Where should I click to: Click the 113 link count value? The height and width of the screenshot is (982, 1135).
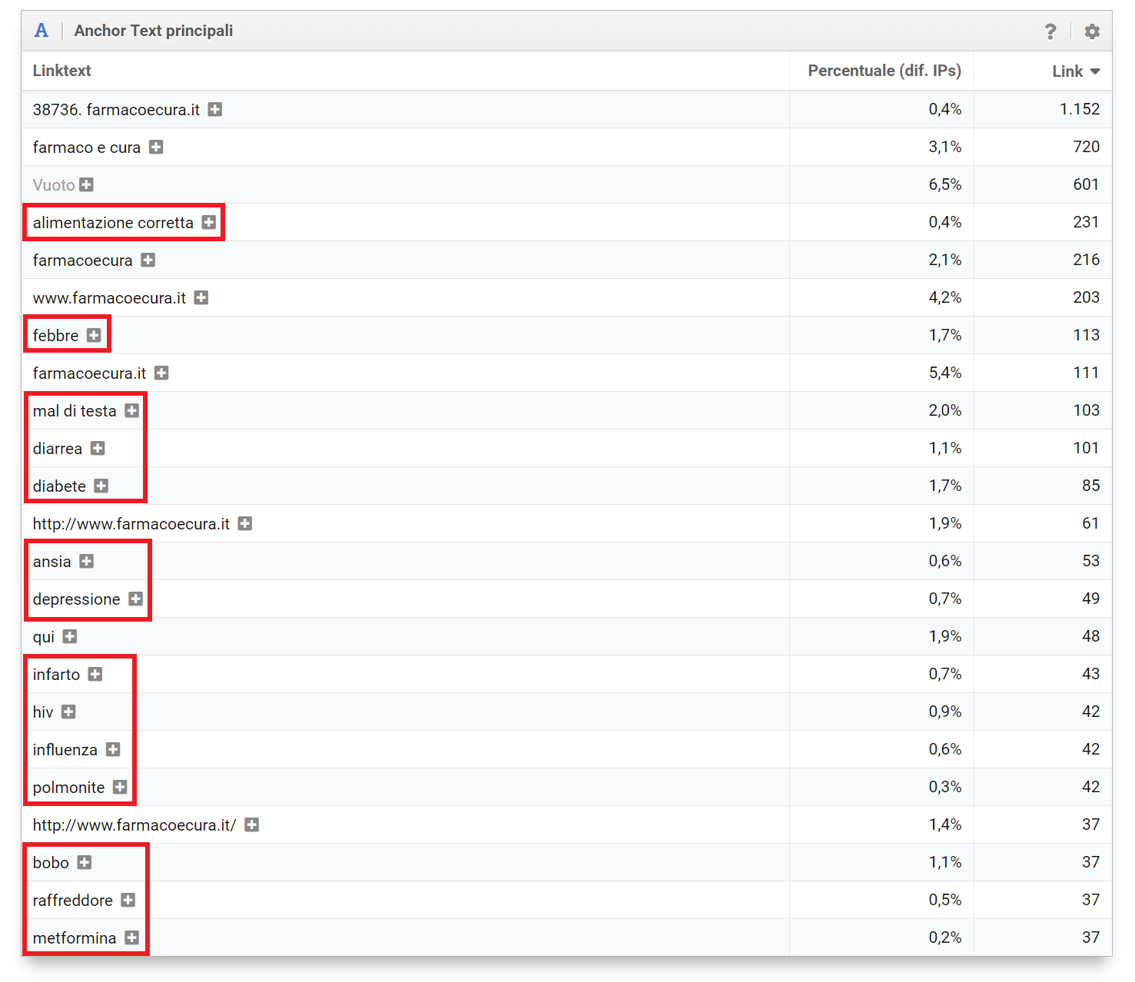pyautogui.click(x=1087, y=335)
